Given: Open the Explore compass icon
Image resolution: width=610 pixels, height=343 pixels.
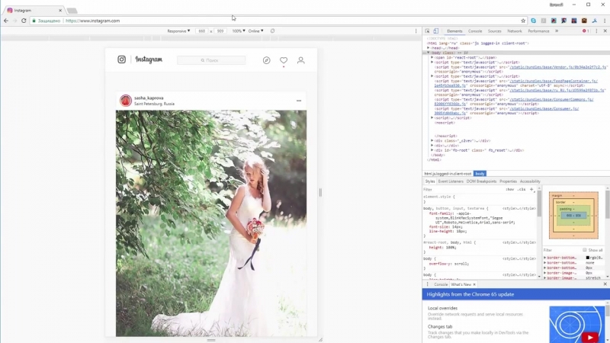Looking at the screenshot, I should tap(266, 60).
